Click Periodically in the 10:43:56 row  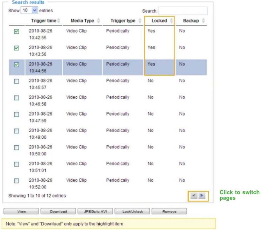118,48
